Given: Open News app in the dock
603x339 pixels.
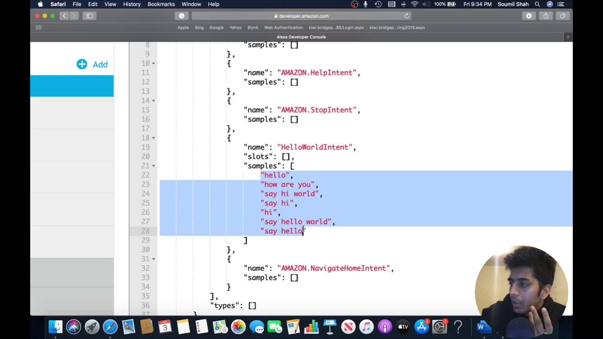Looking at the screenshot, I should point(348,327).
